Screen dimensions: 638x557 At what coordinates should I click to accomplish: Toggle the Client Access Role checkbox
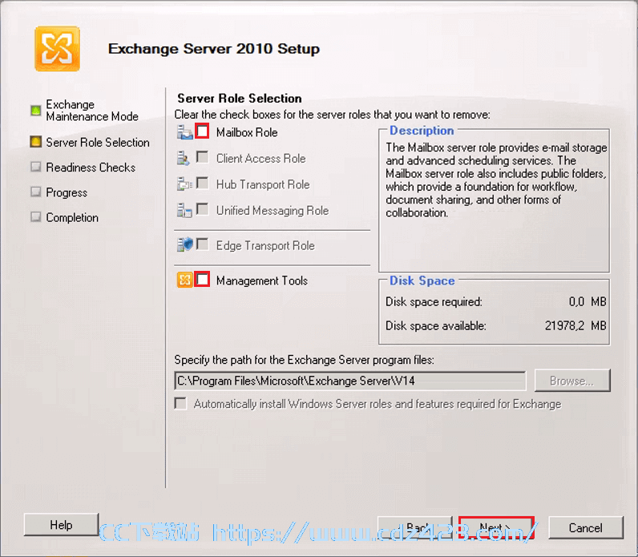[202, 157]
